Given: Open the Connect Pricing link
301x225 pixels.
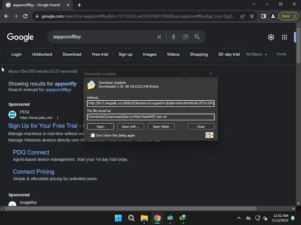Looking at the screenshot, I should pyautogui.click(x=34, y=172).
